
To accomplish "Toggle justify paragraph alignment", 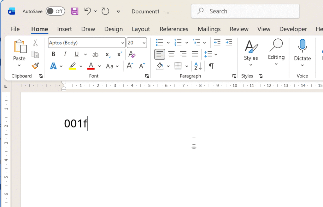I will [x=195, y=54].
